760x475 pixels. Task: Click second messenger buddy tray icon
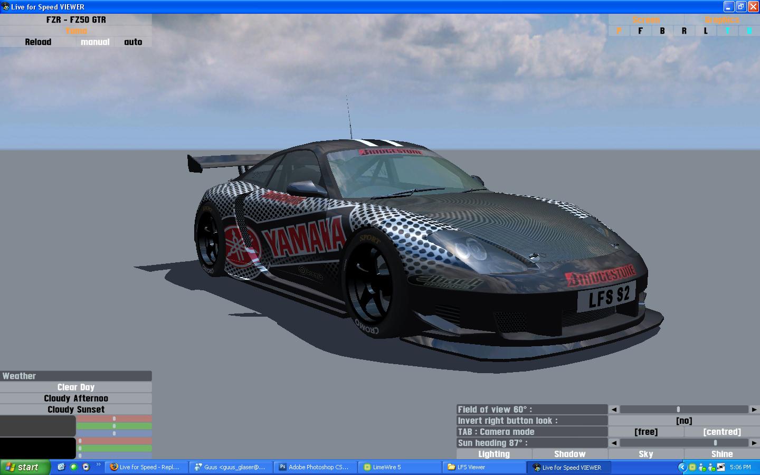coord(711,467)
